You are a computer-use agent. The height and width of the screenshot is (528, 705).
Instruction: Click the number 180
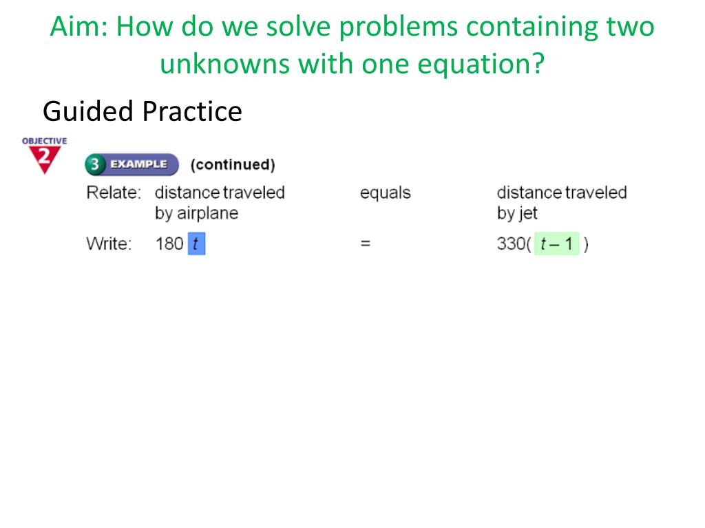click(169, 244)
